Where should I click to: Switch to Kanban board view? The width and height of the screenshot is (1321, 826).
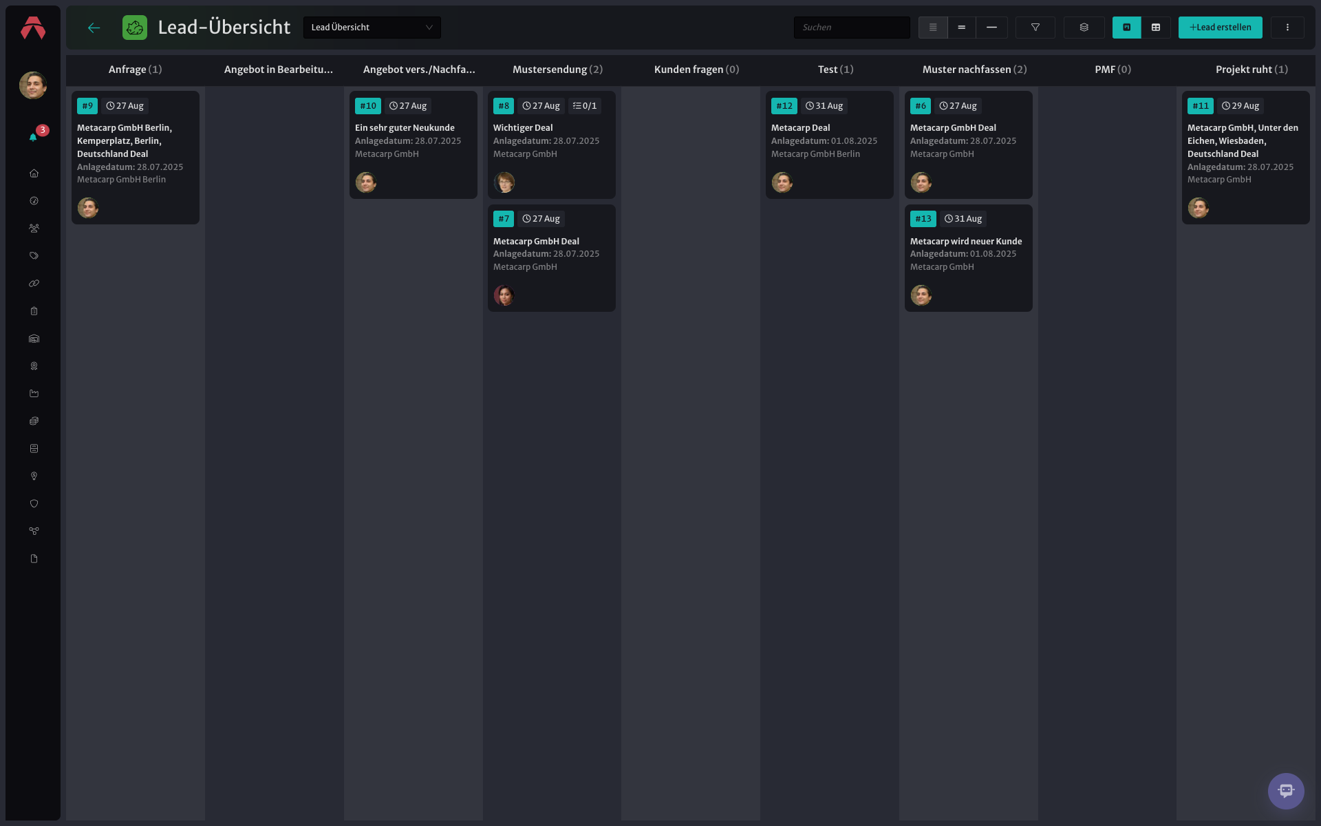pyautogui.click(x=1127, y=28)
